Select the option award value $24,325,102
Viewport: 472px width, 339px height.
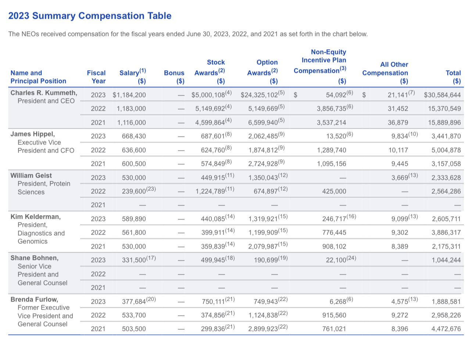pyautogui.click(x=259, y=95)
